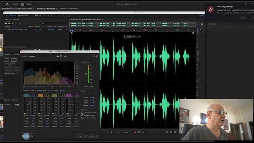Viewport: 254px width, 143px height.
Task: Open the Export workspace tab
Action: tap(30, 4)
